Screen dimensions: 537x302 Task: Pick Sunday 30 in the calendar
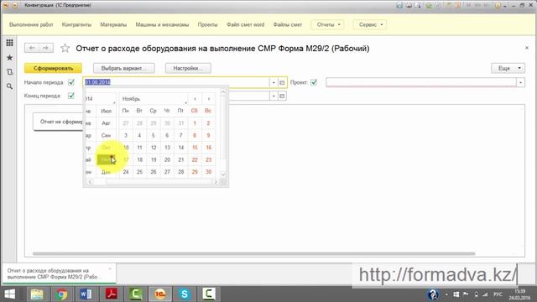208,172
